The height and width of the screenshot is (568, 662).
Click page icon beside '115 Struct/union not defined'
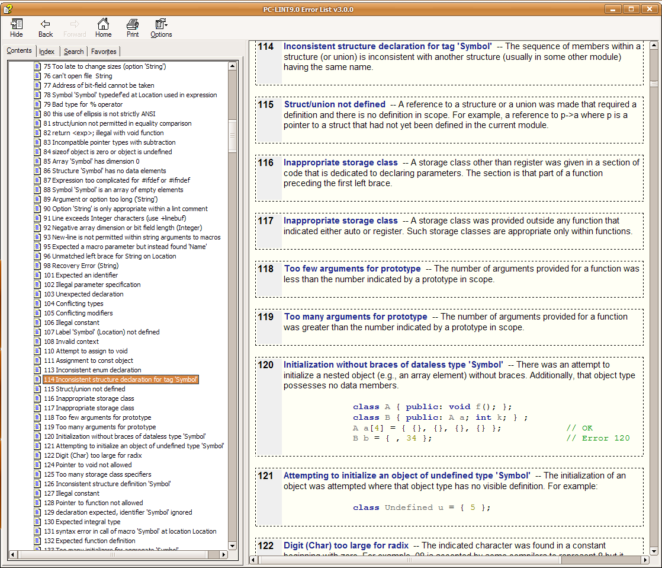click(37, 389)
